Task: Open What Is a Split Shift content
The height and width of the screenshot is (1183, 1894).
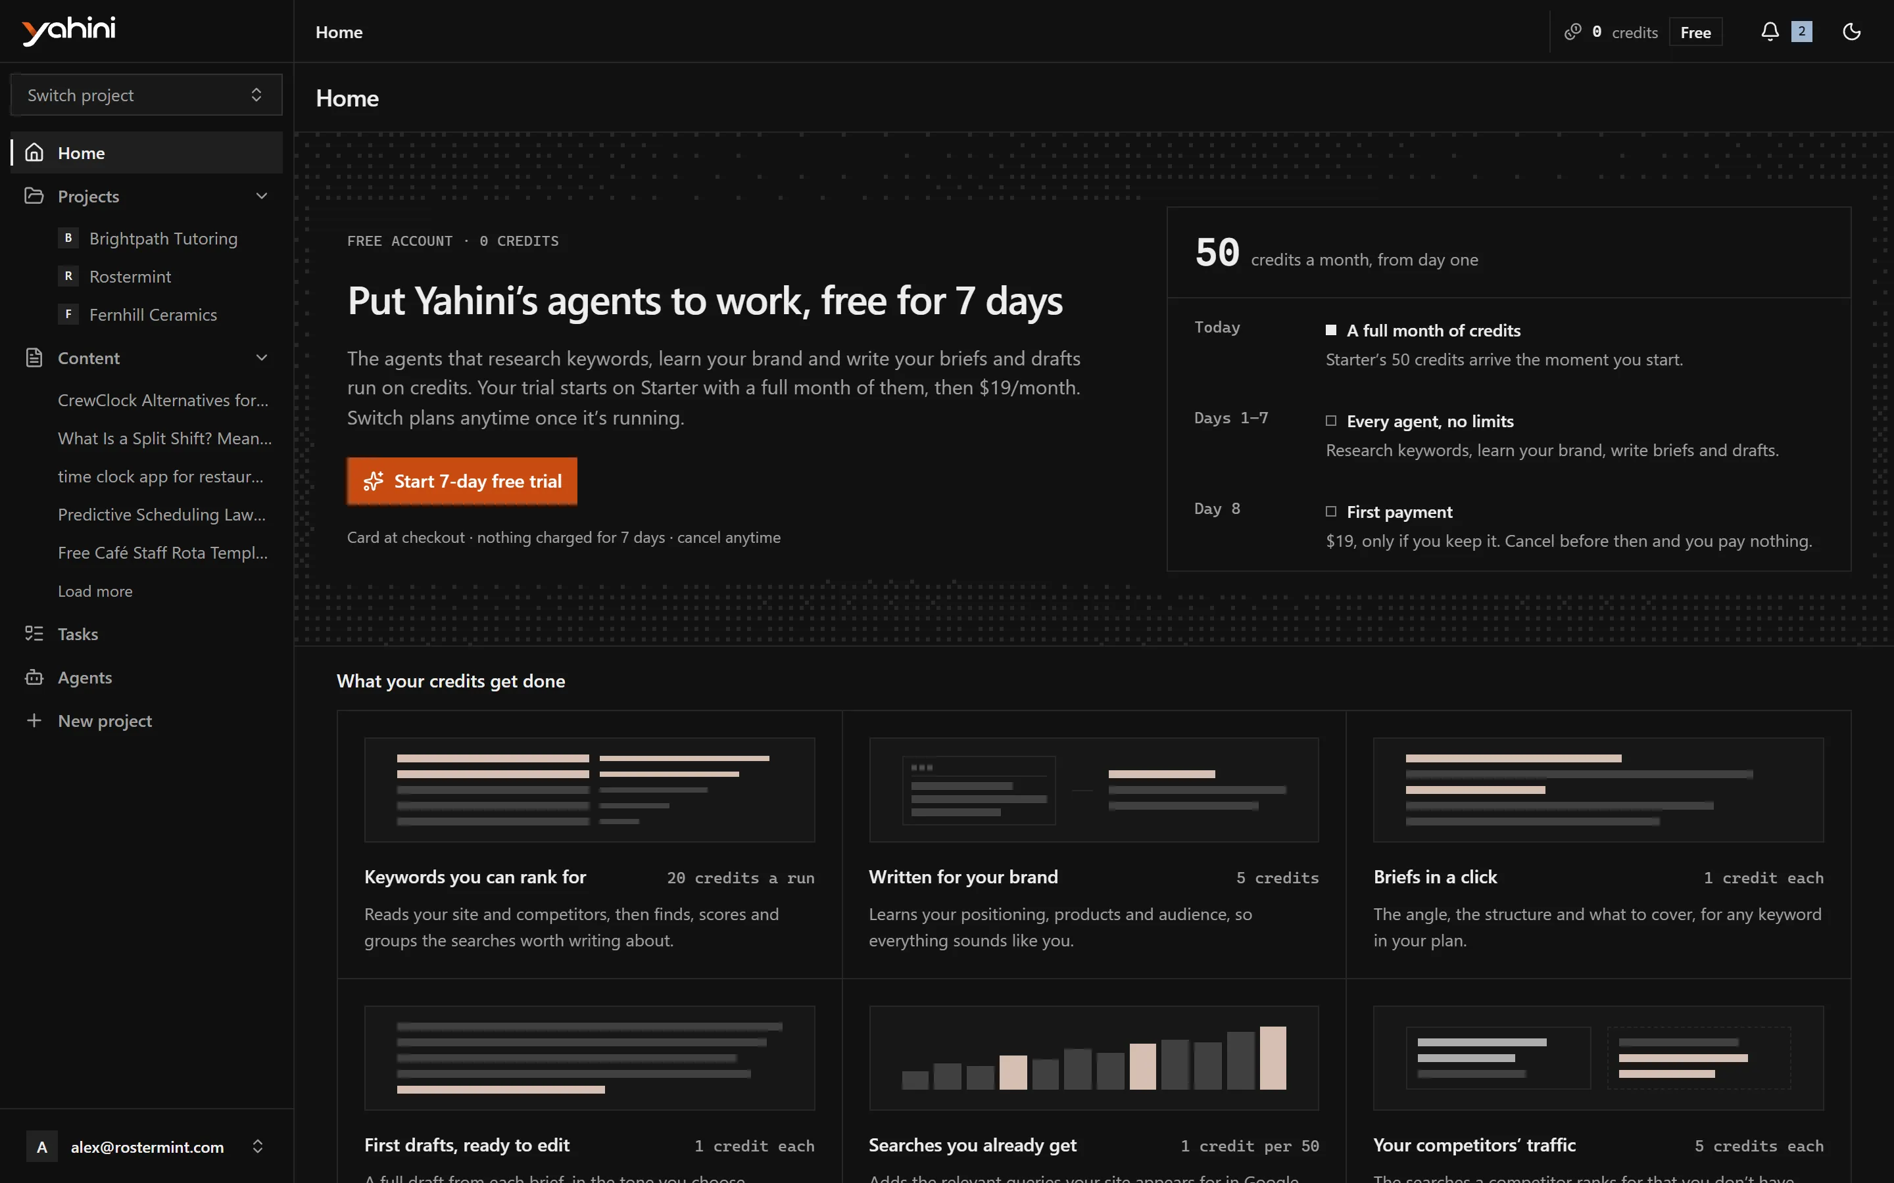Action: click(x=164, y=438)
